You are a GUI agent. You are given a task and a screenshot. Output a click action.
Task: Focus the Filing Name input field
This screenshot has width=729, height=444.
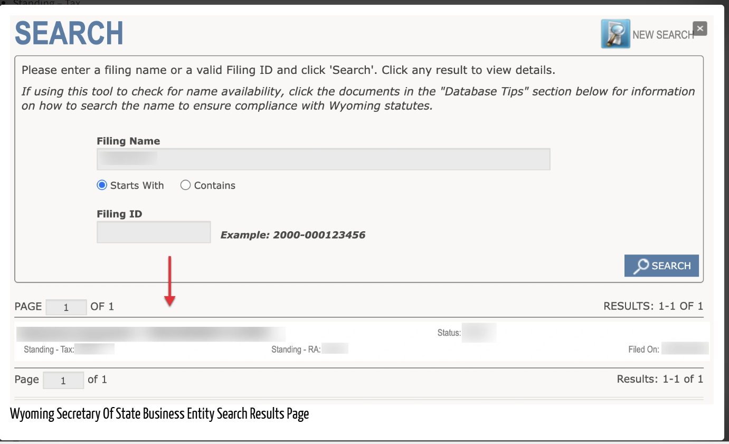tap(324, 159)
